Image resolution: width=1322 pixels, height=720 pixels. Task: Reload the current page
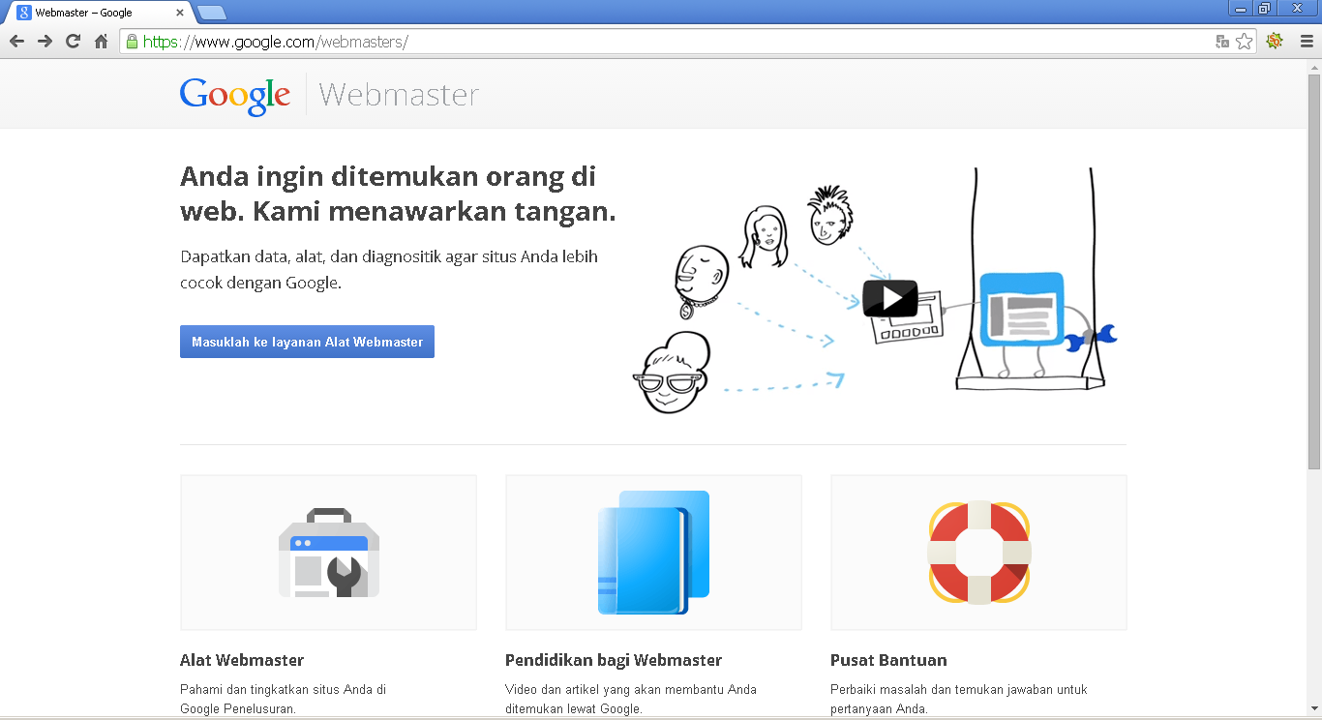[73, 41]
